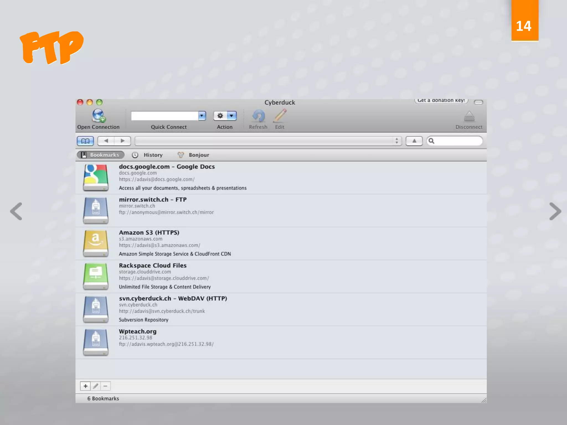Click the mirror.switch.ch FTP drive icon
567x425 pixels.
pos(96,210)
